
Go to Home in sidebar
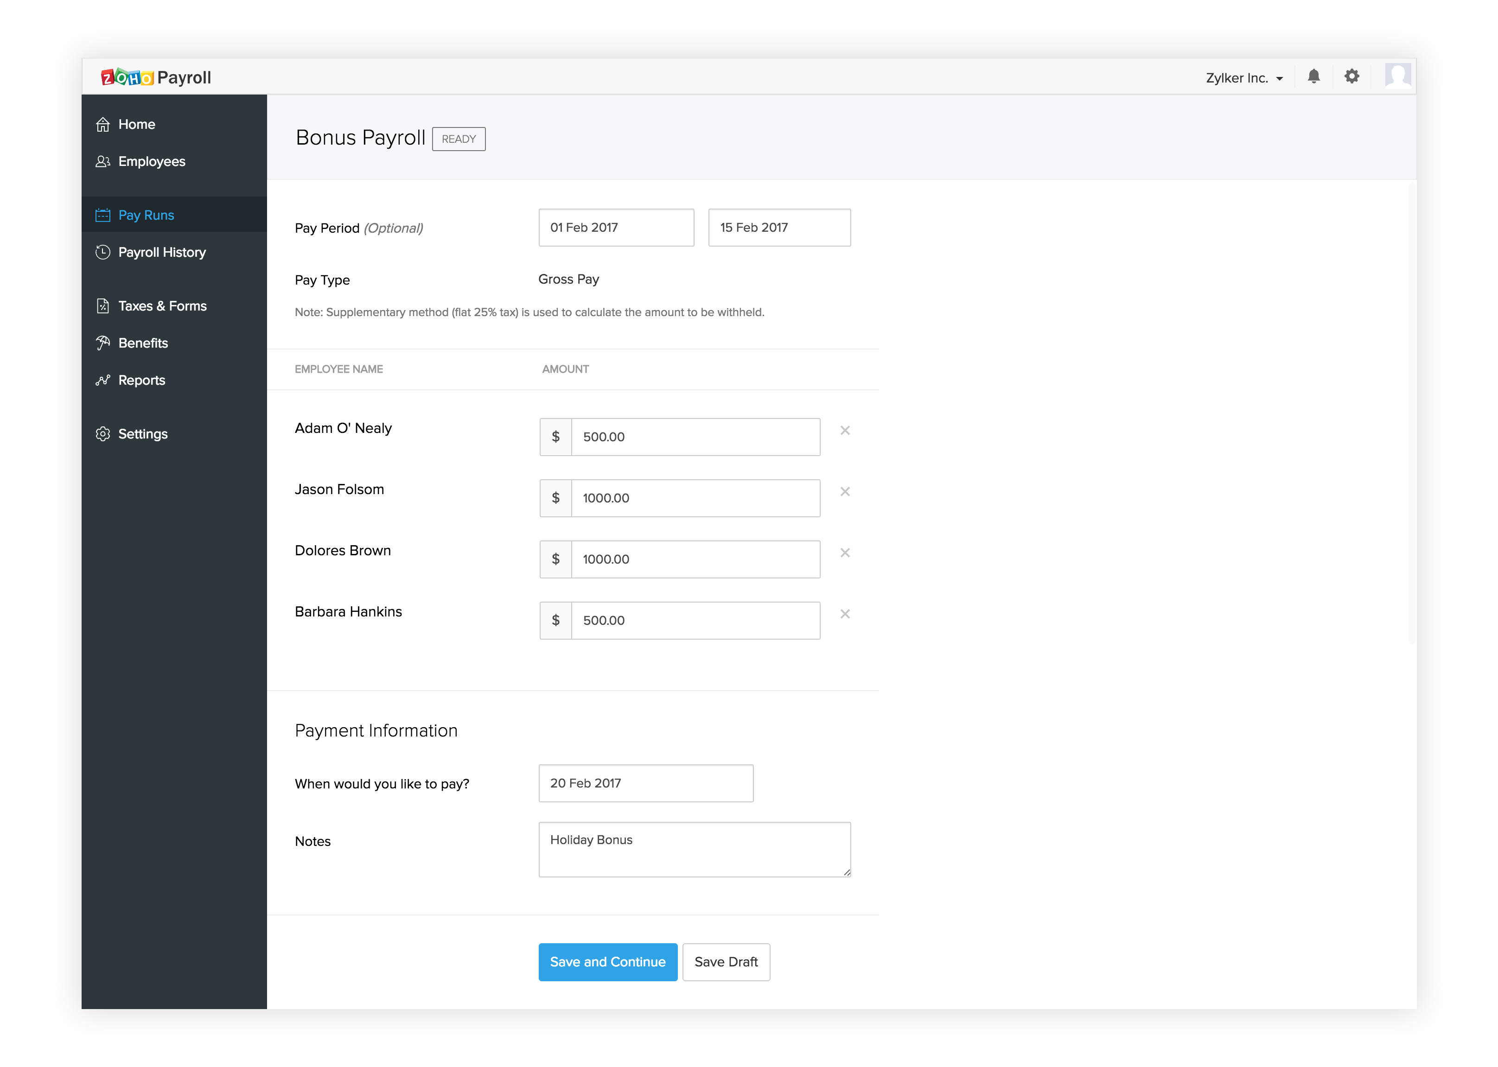[x=136, y=125]
